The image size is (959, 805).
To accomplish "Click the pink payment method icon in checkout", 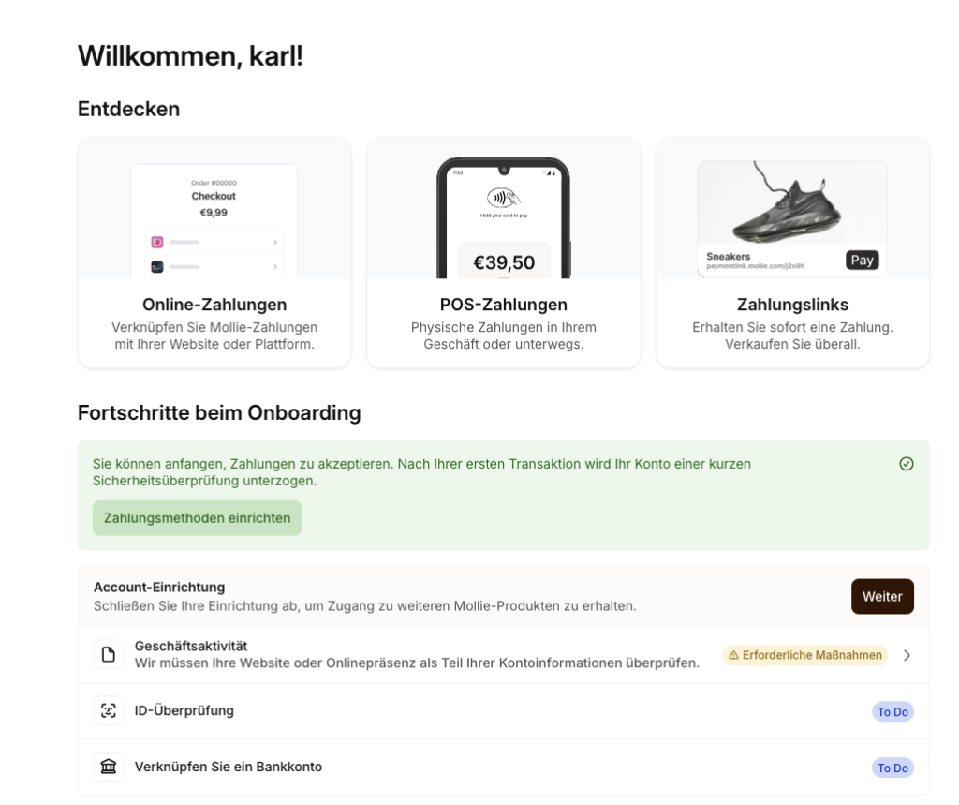I will 157,242.
